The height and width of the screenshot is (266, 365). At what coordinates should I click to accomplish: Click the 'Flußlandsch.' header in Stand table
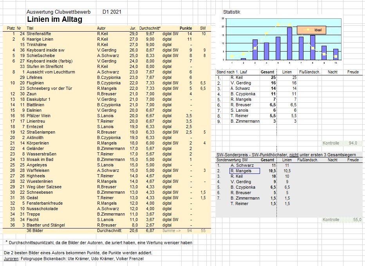(x=310, y=72)
